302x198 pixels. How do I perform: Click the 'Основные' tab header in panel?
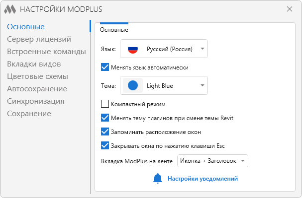click(x=114, y=30)
